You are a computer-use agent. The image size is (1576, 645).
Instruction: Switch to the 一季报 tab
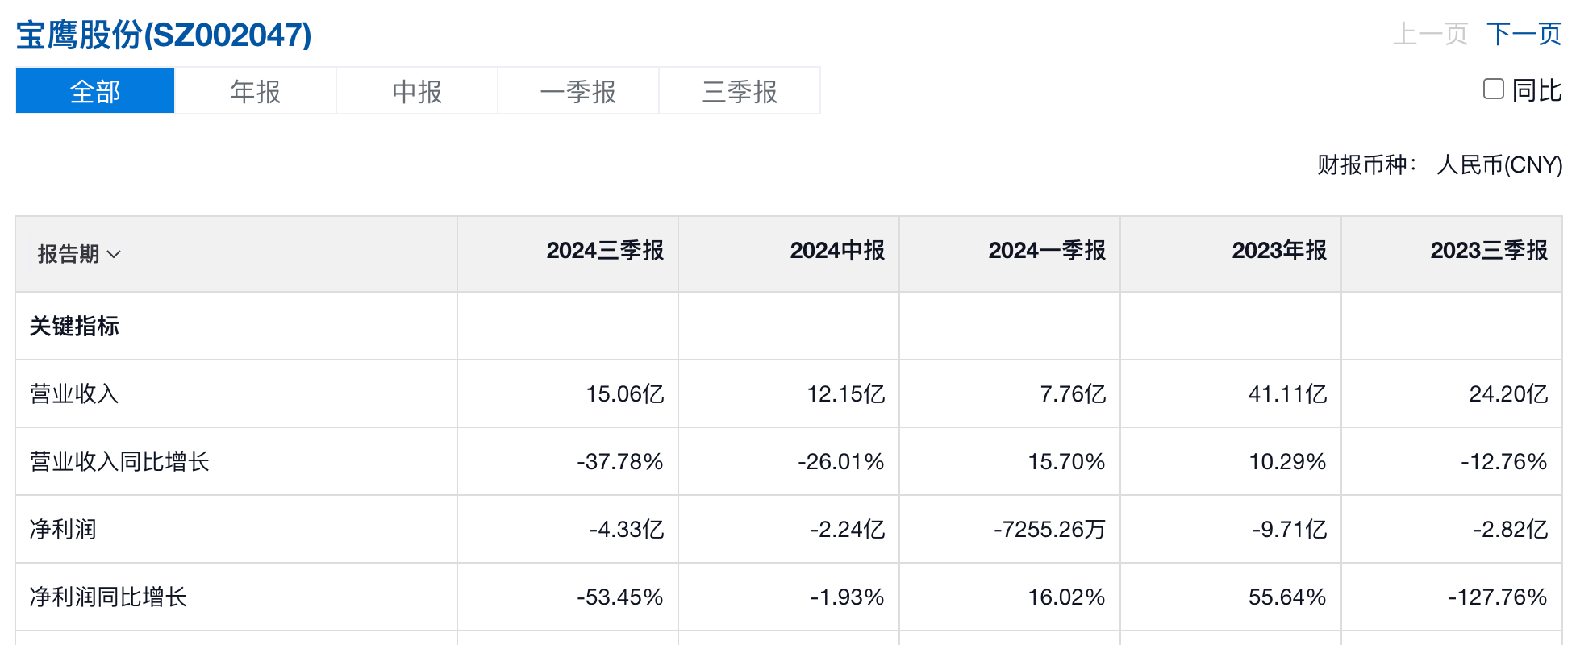(578, 91)
